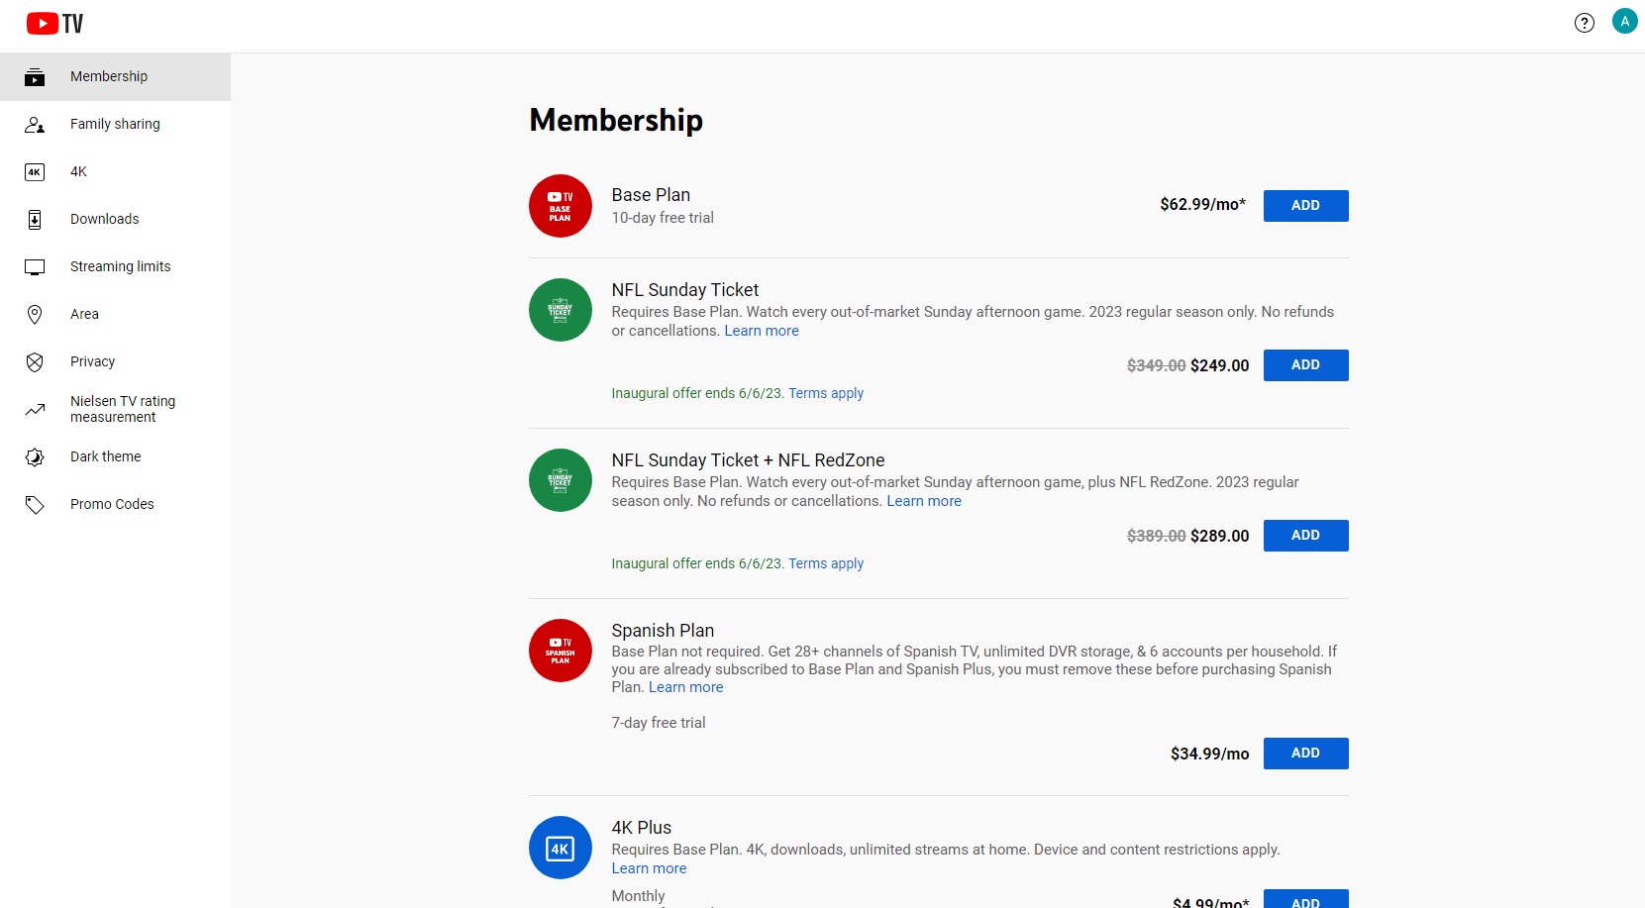Click the Streaming limits monitor icon
The width and height of the screenshot is (1645, 908).
click(x=35, y=267)
